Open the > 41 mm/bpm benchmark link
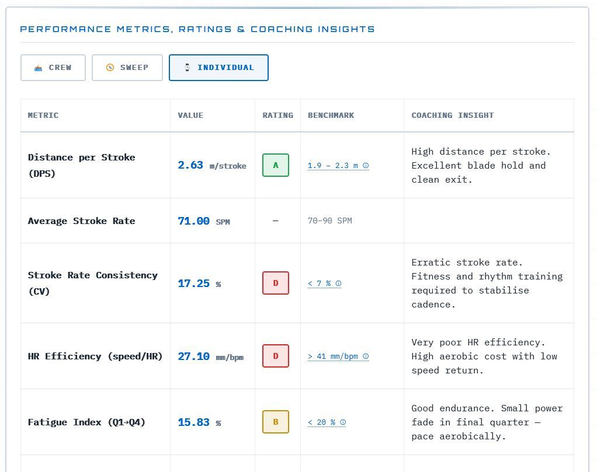The height and width of the screenshot is (472, 597). click(338, 356)
